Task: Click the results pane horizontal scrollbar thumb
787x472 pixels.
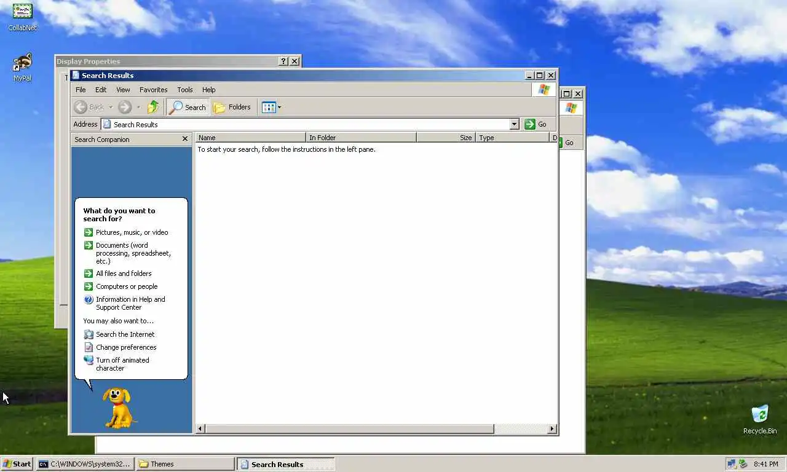Action: click(349, 429)
